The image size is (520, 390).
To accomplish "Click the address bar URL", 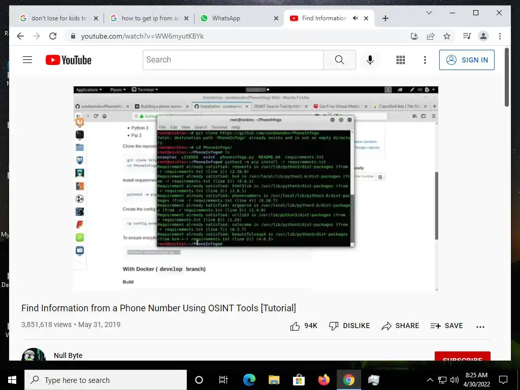I will tap(142, 36).
